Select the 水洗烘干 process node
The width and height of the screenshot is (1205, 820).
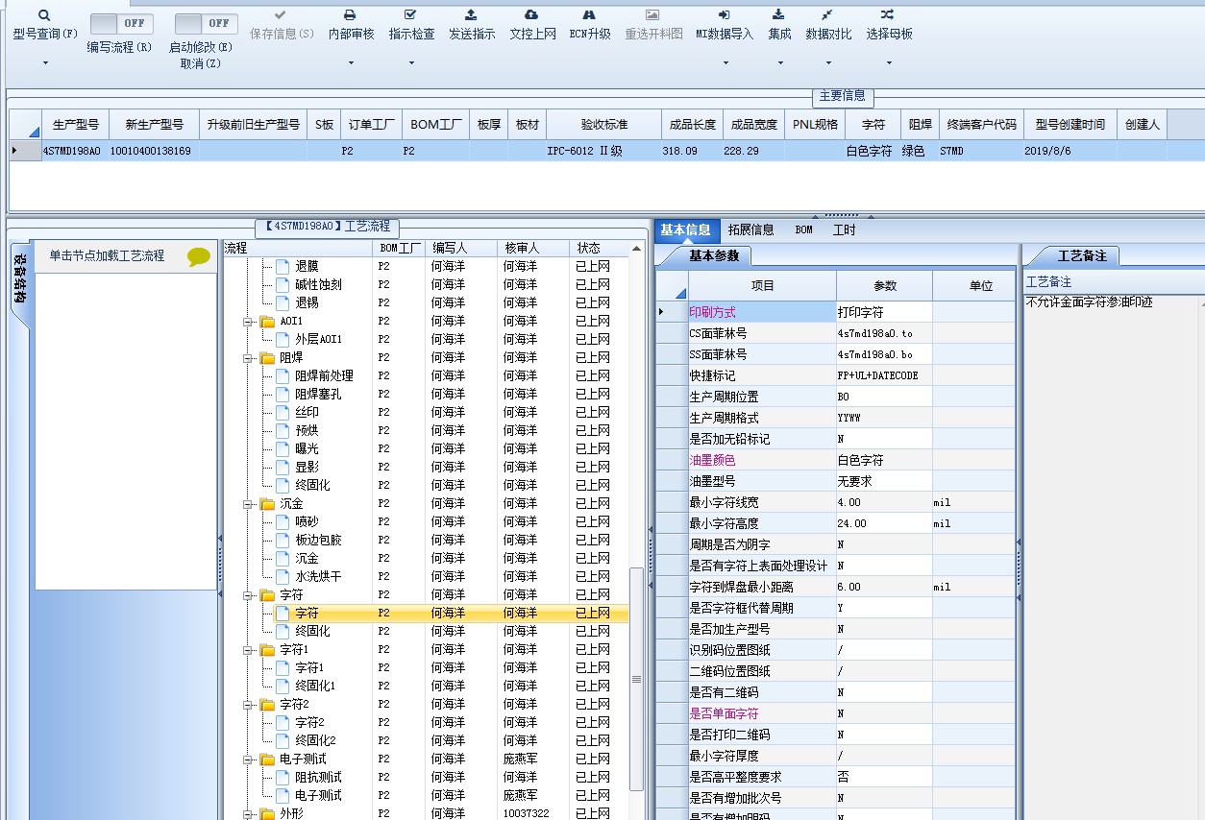point(318,576)
